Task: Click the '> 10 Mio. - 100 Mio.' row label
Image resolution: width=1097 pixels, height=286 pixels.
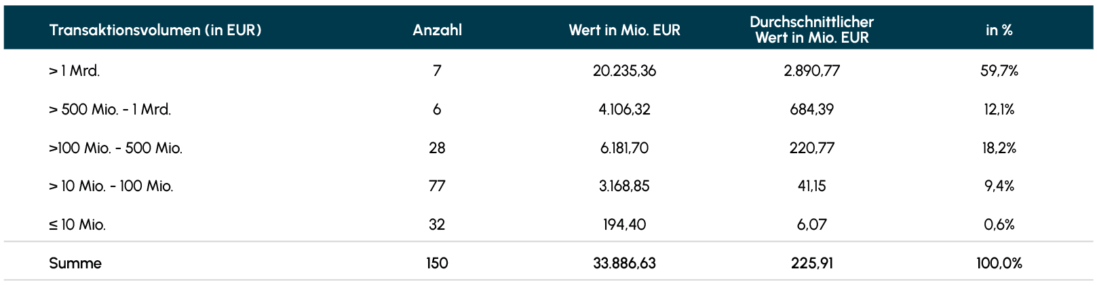Action: pos(111,186)
